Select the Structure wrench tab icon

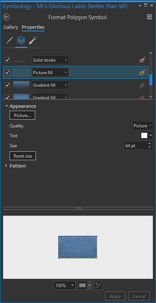[33, 40]
